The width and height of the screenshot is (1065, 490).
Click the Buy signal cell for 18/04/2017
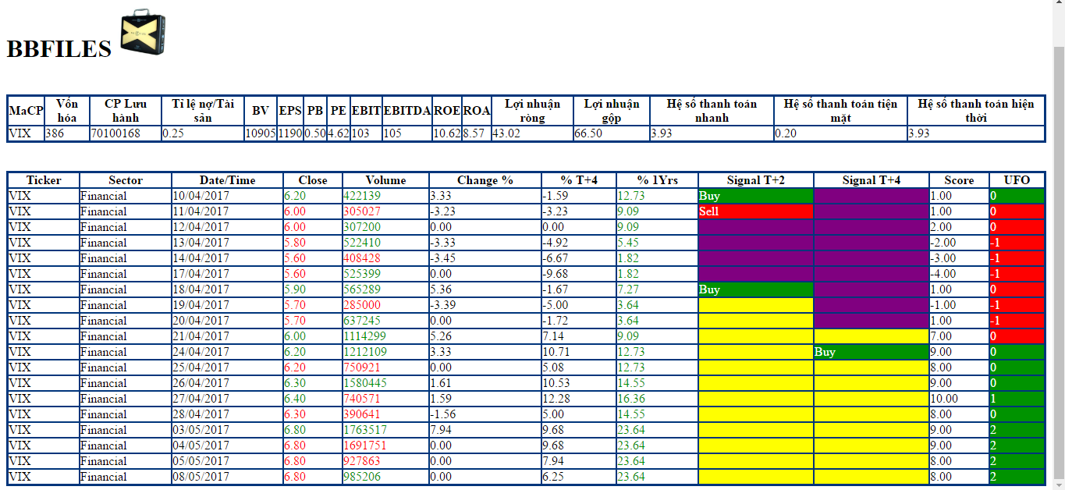755,289
